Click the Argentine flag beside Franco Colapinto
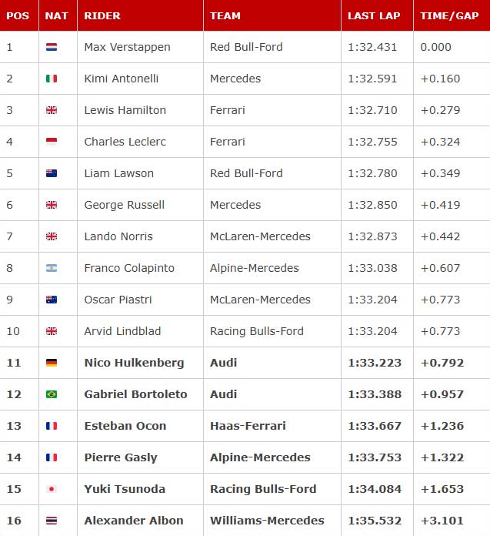 52,268
